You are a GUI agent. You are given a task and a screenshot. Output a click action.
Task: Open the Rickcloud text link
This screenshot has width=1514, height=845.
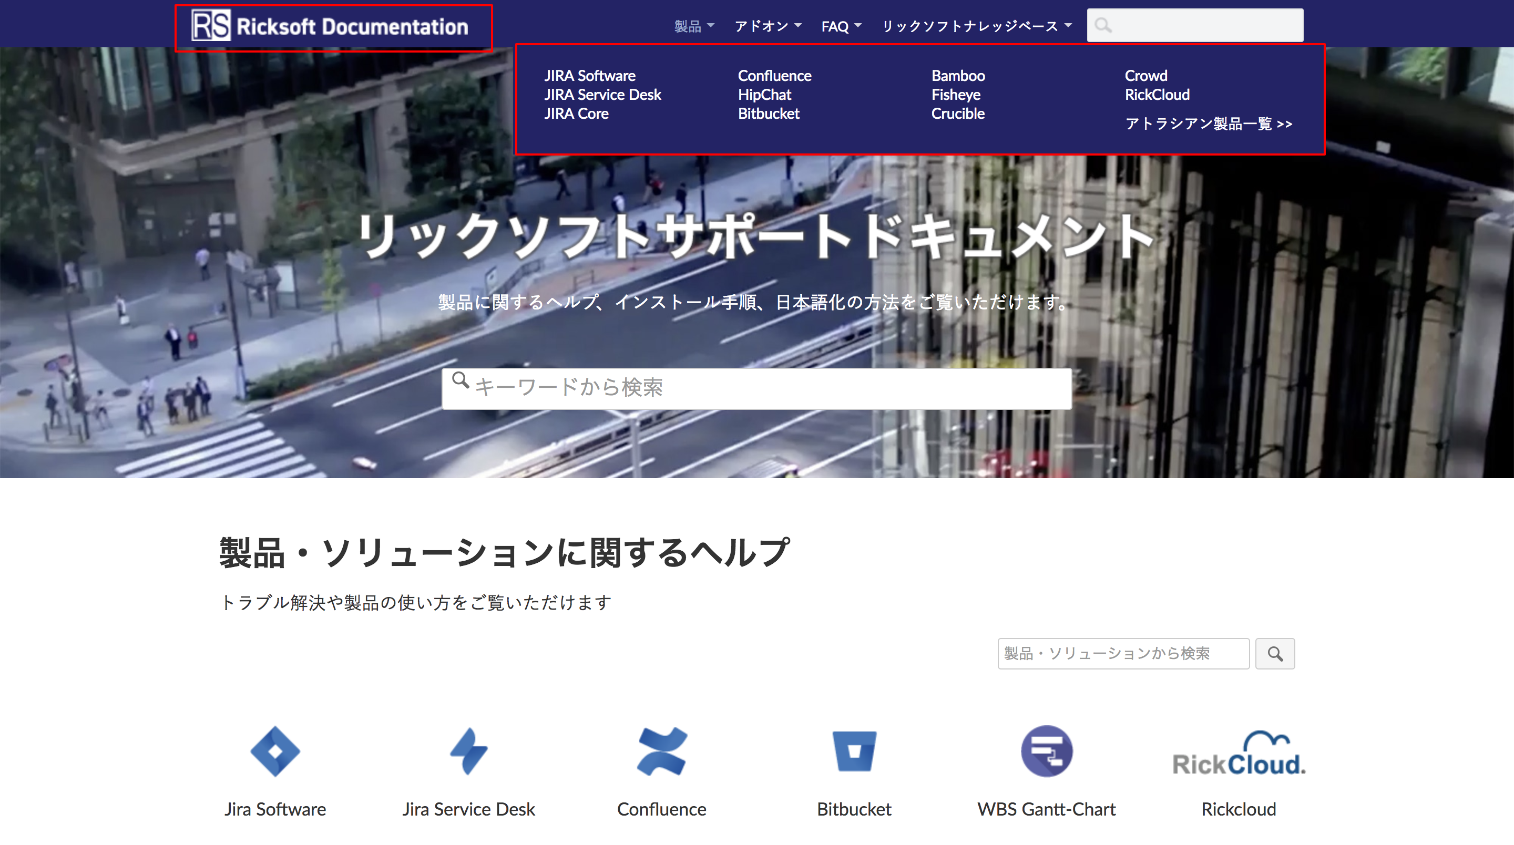click(x=1239, y=809)
